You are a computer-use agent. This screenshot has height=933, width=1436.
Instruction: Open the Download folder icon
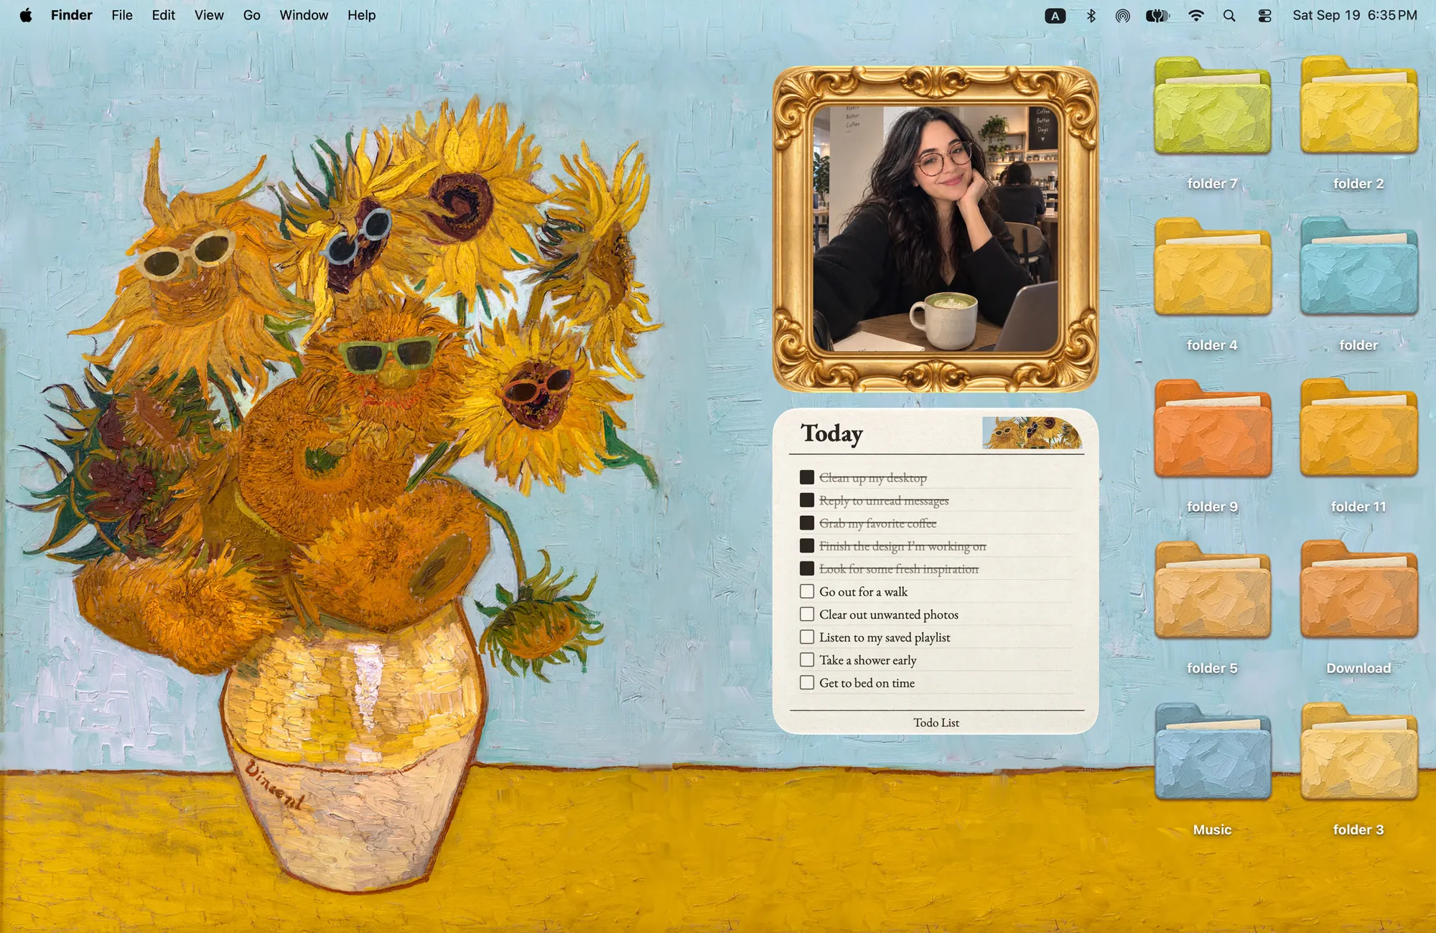tap(1358, 591)
